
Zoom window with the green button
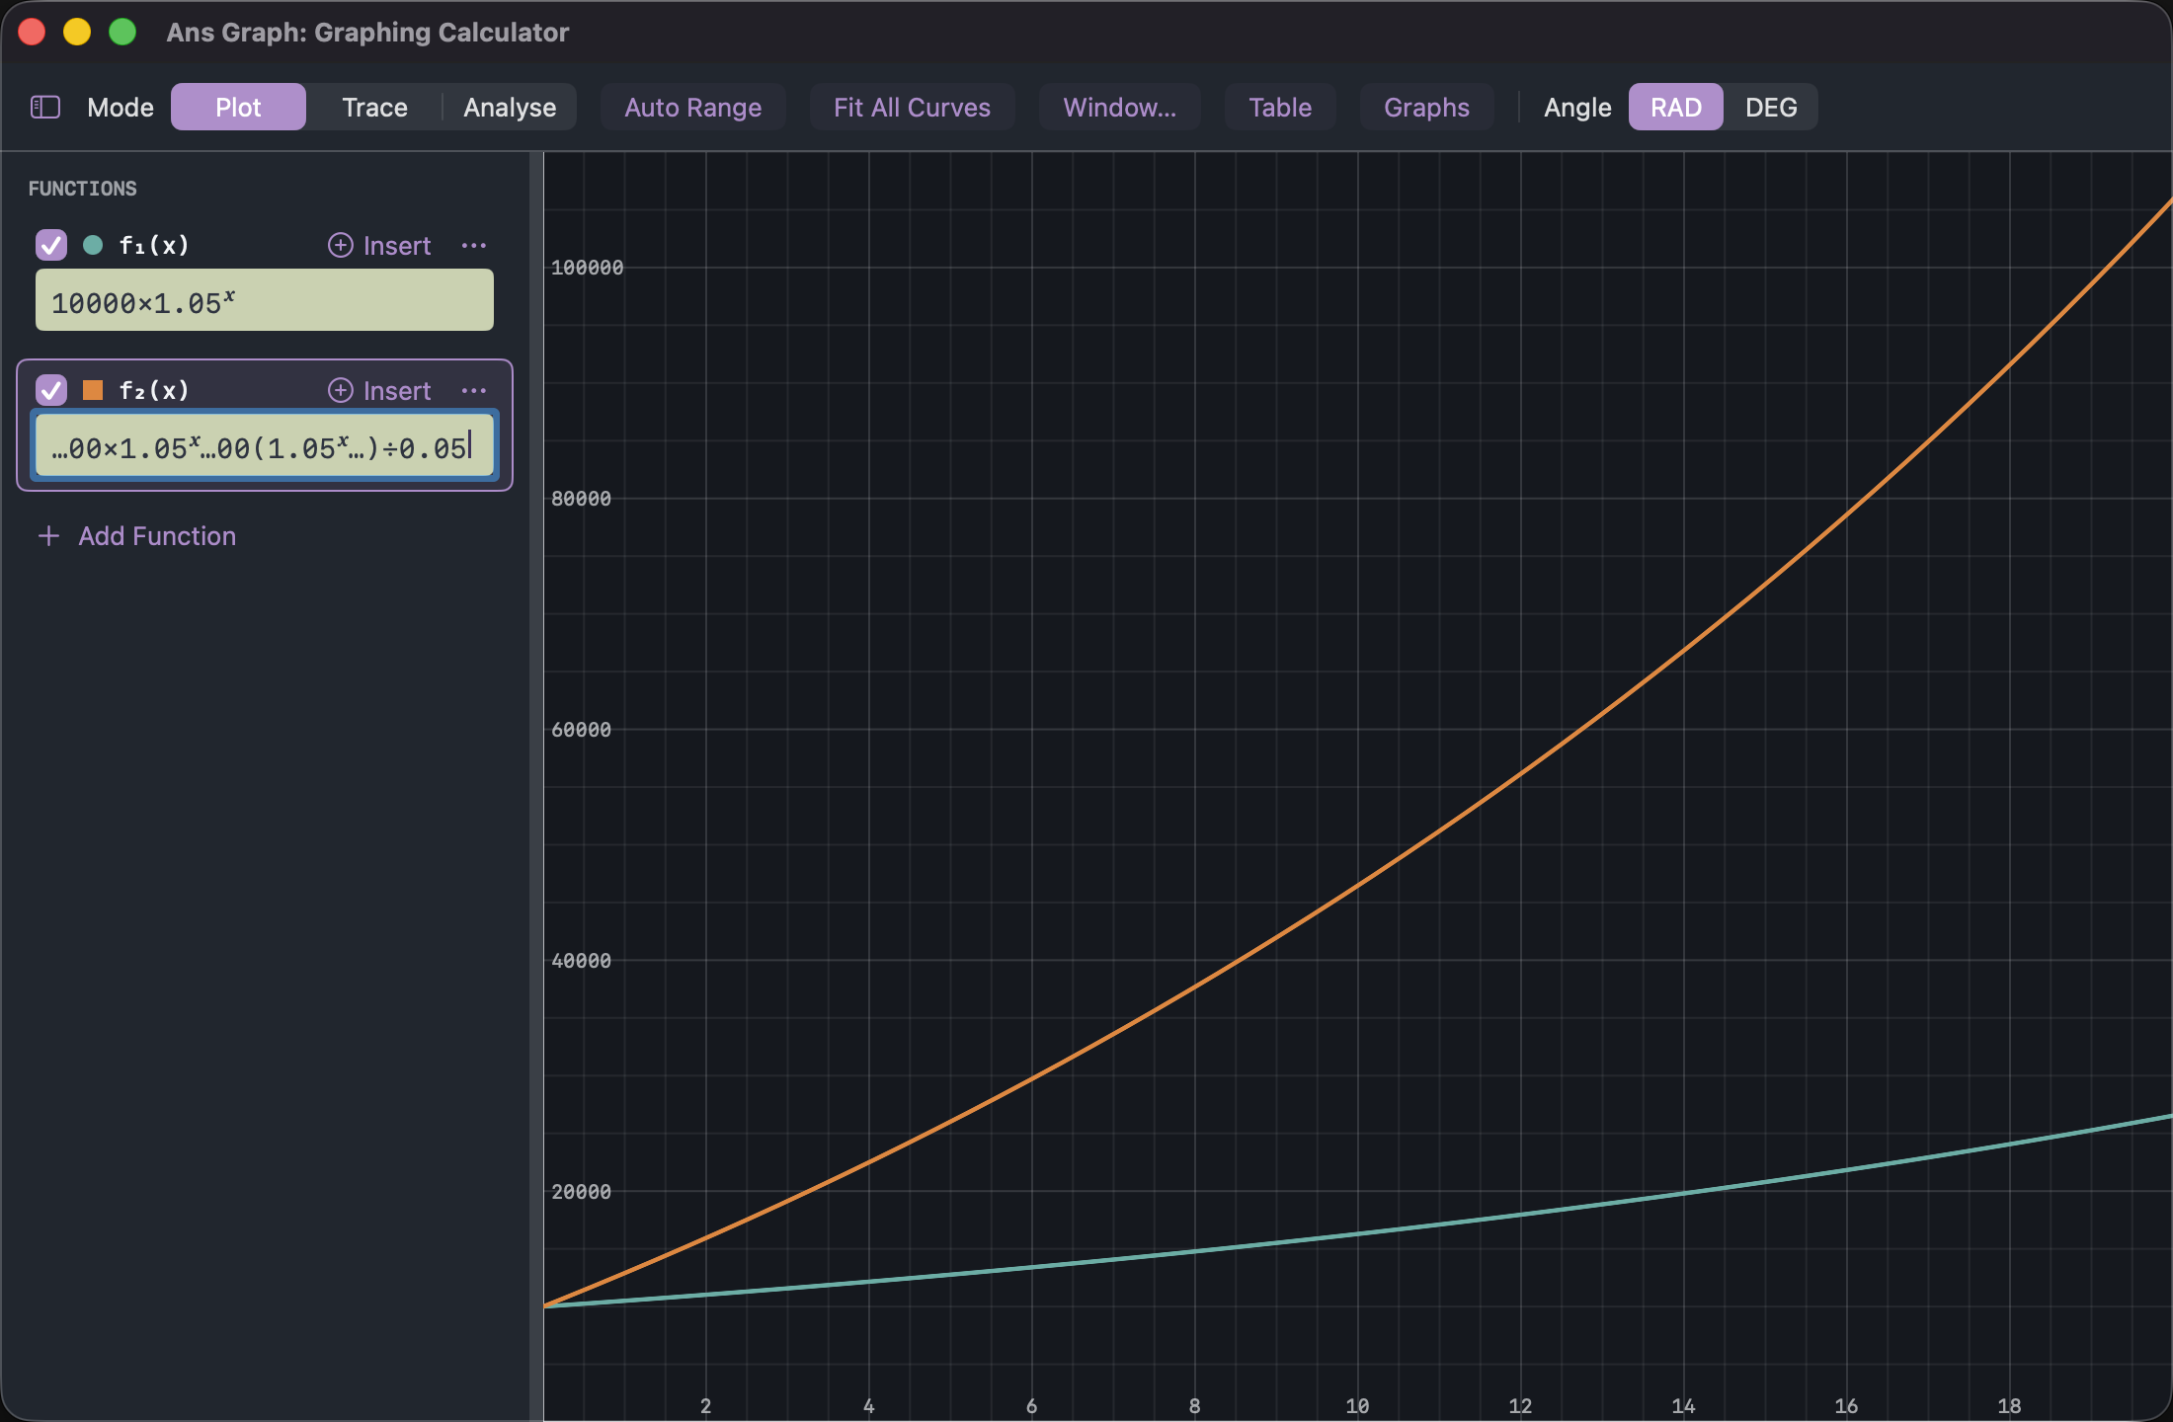(x=122, y=32)
